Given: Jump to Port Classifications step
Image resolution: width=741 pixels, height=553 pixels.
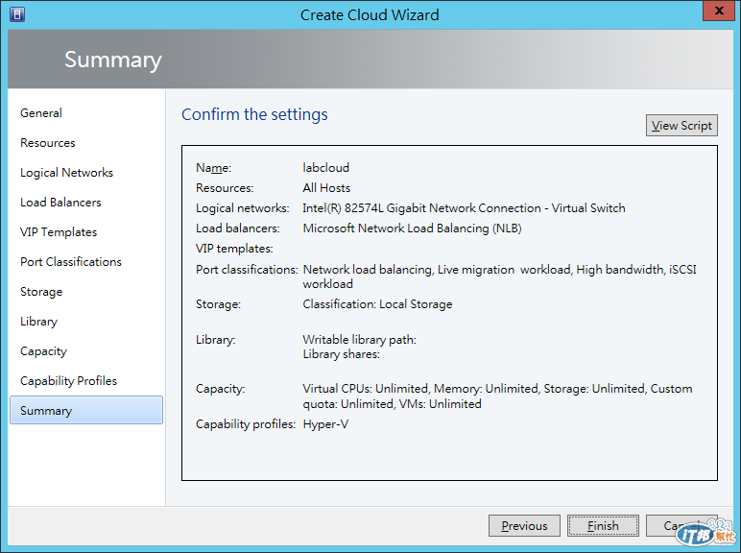Looking at the screenshot, I should pos(71,262).
